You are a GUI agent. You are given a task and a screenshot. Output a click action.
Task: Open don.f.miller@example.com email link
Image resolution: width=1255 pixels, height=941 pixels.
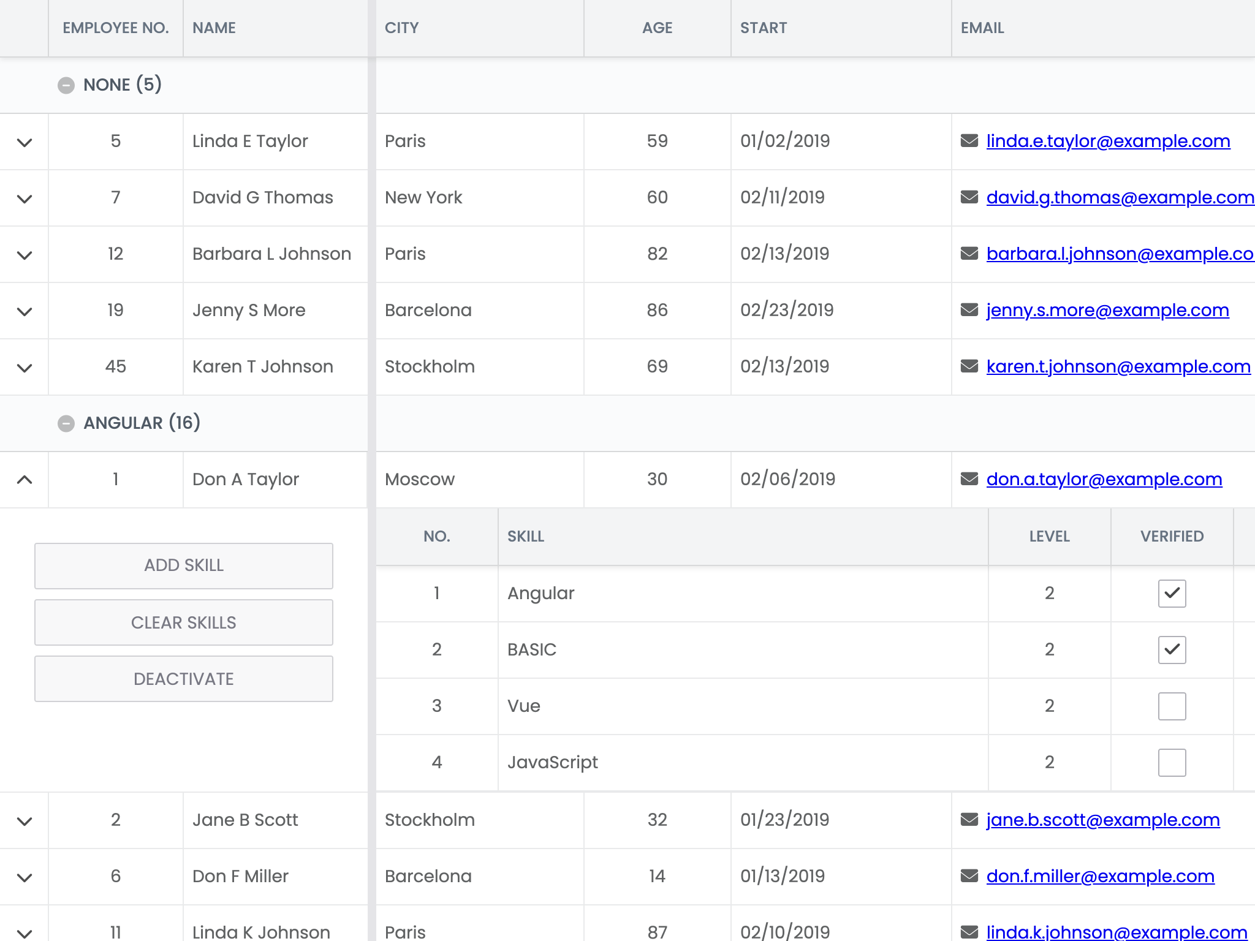click(1100, 876)
